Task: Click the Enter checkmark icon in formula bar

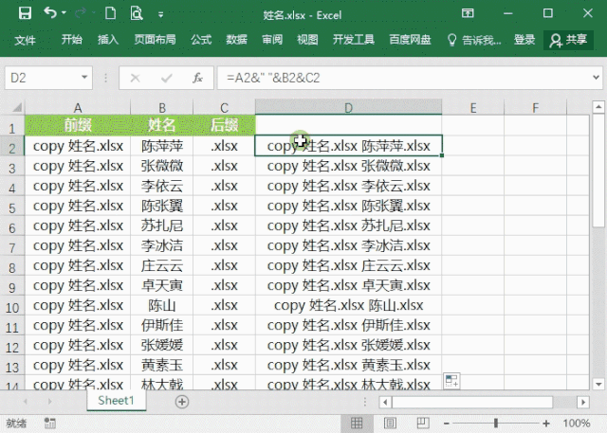Action: (167, 78)
